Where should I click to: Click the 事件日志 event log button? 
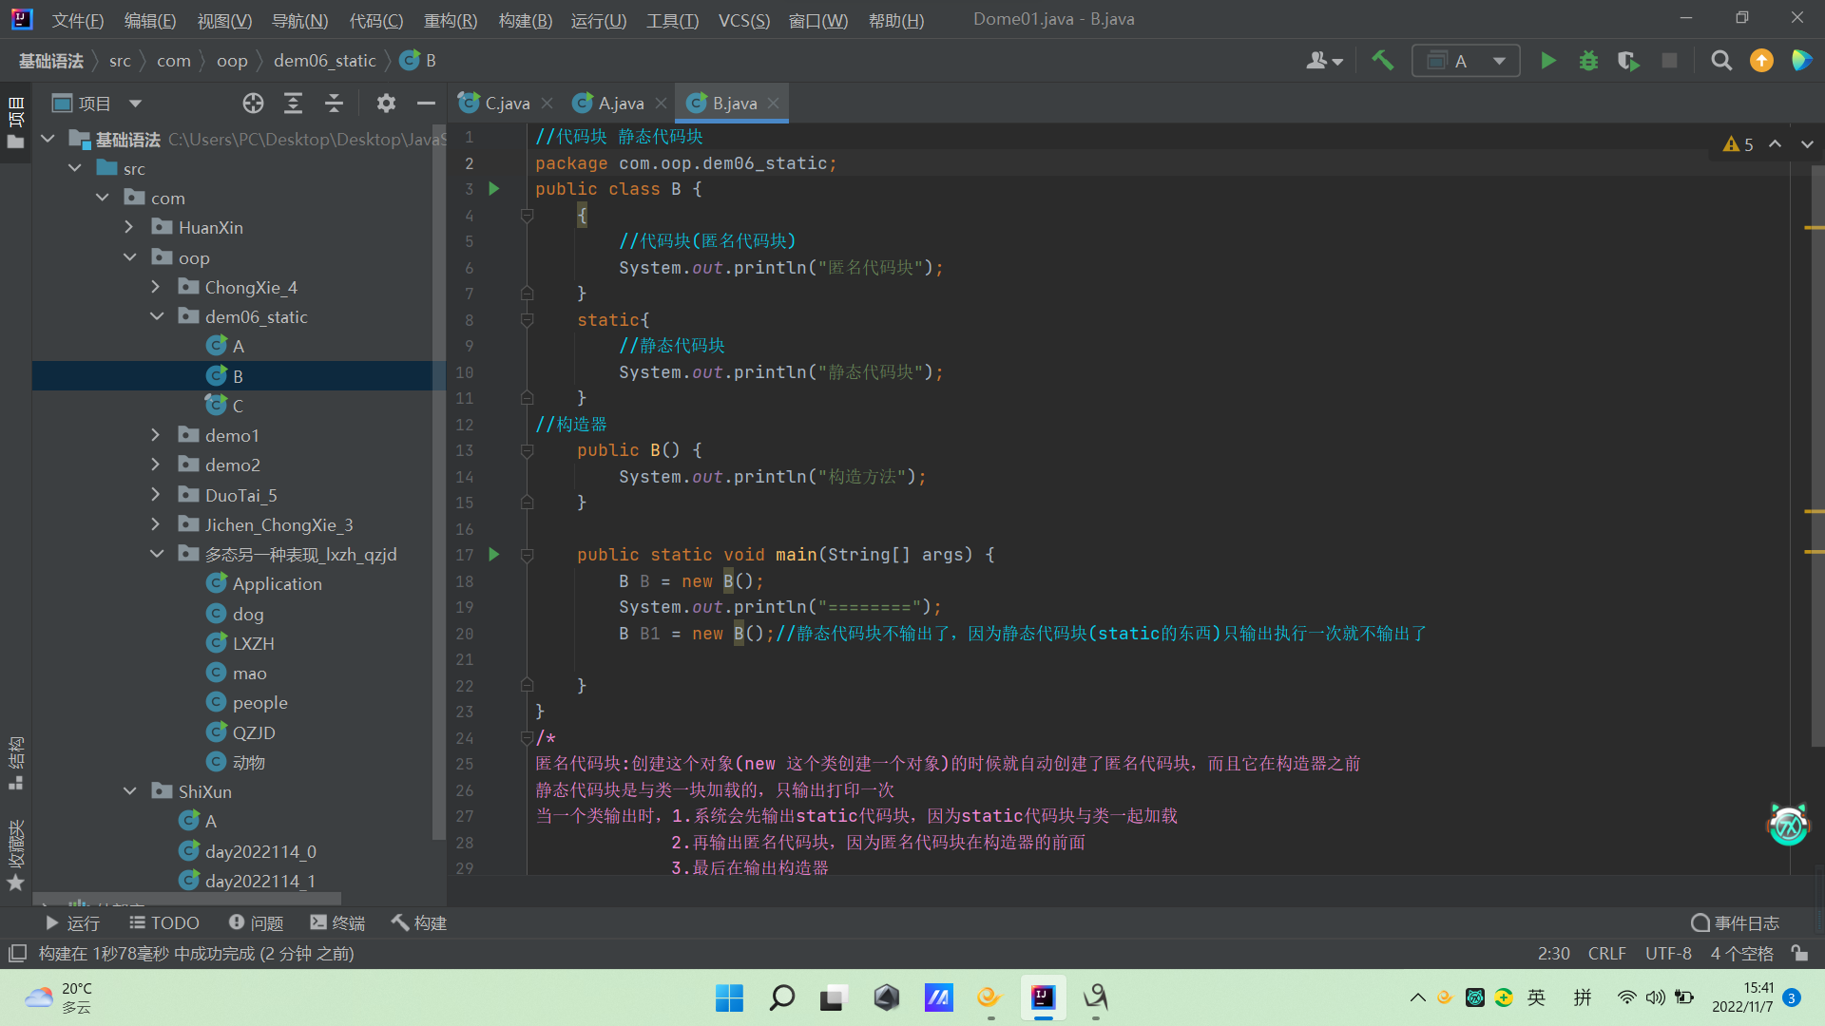point(1736,922)
